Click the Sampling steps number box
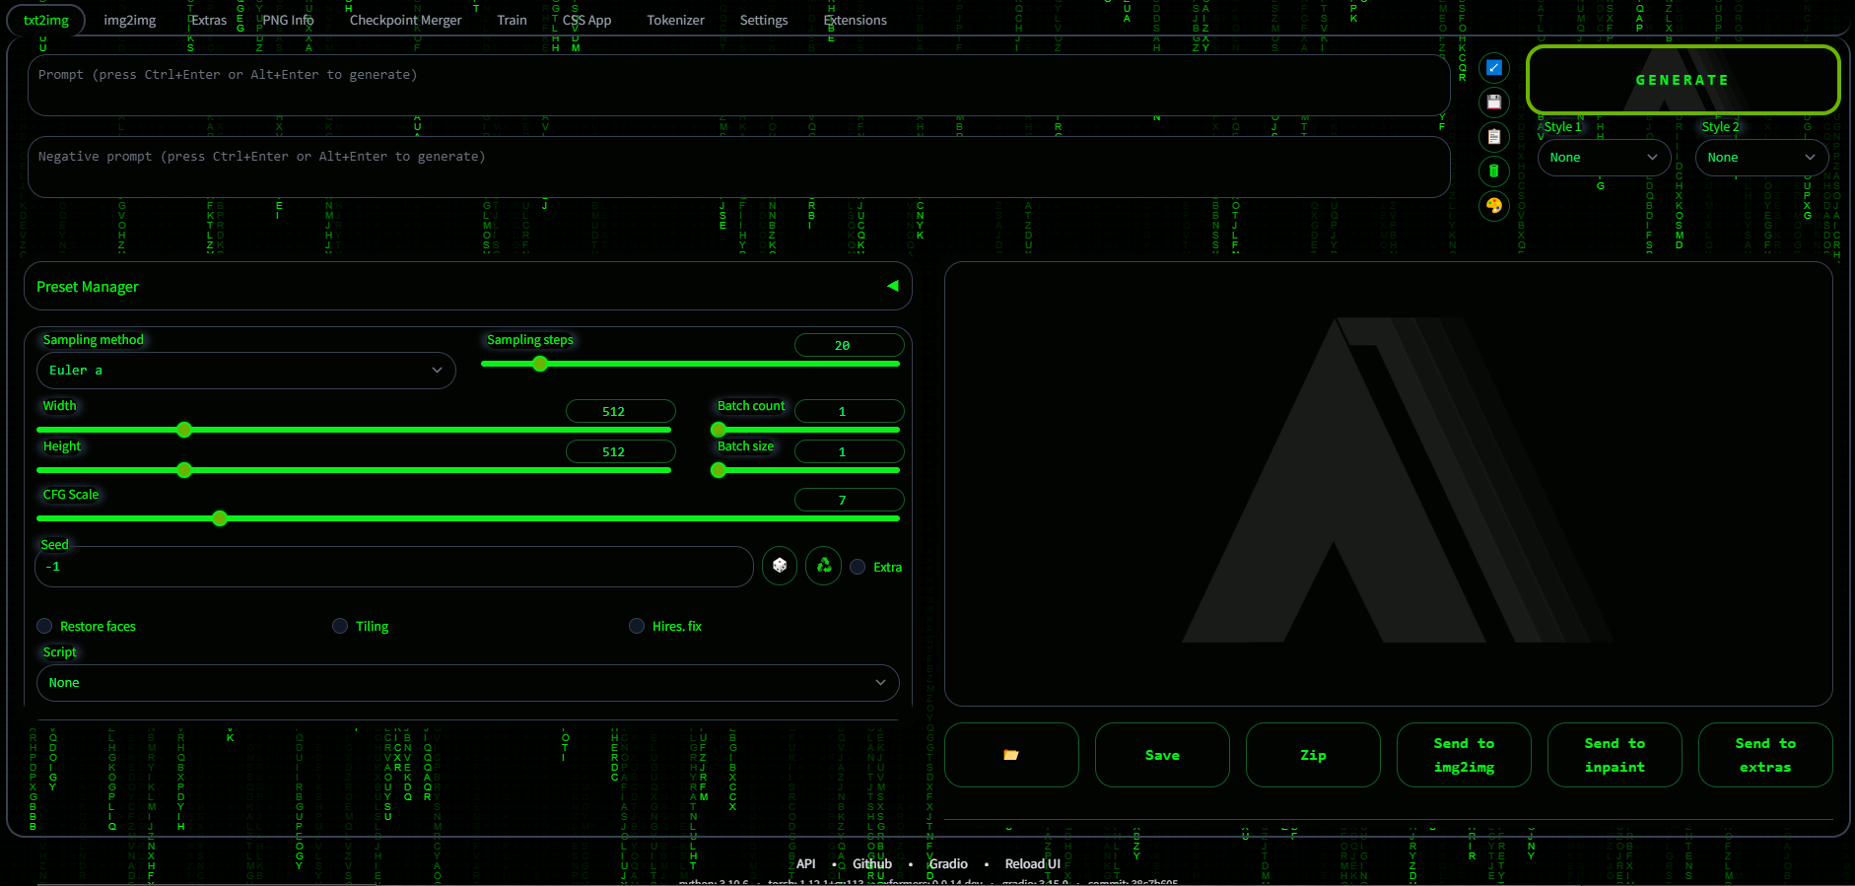This screenshot has width=1855, height=886. coord(849,345)
